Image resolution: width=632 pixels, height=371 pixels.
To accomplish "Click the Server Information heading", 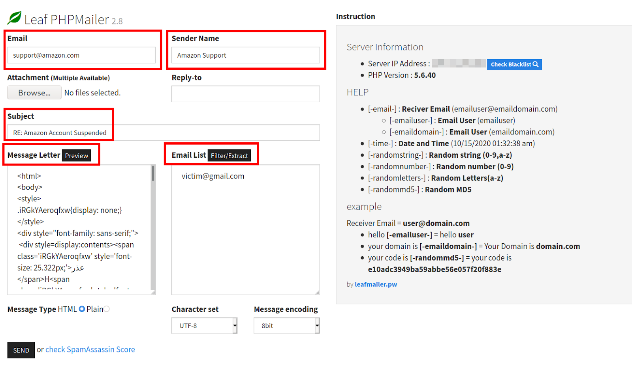I will point(385,47).
